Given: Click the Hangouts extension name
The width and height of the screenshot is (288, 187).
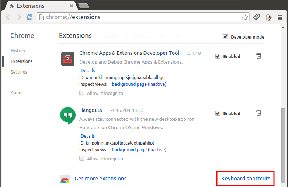Looking at the screenshot, I should point(91,110).
